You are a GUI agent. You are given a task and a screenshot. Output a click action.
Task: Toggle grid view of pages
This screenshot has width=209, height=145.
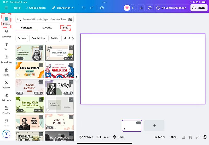tap(191, 137)
